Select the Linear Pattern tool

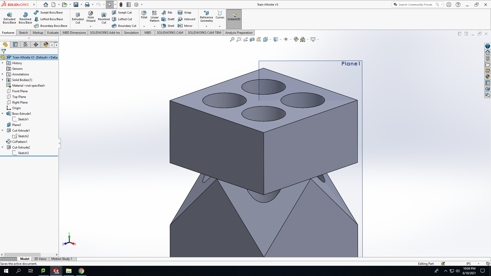(154, 16)
